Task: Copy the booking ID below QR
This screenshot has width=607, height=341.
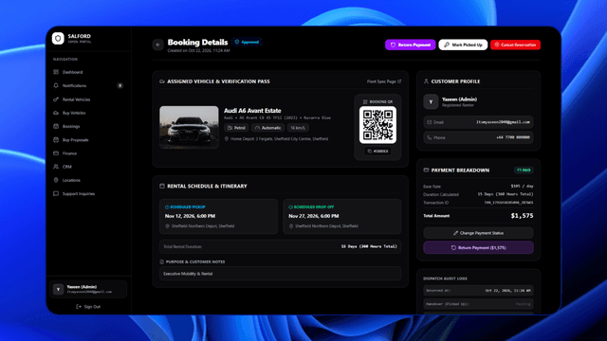Action: (x=377, y=152)
